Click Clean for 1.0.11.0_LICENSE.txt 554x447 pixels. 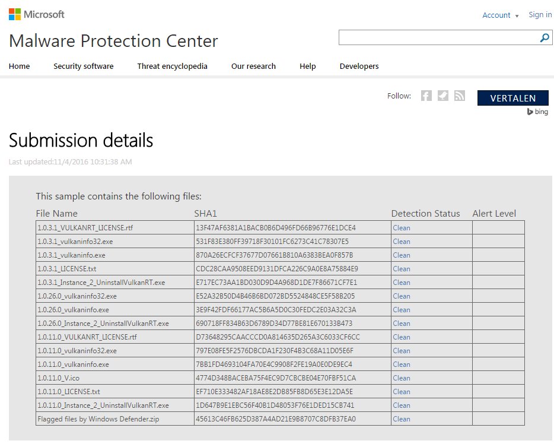pyautogui.click(x=402, y=391)
